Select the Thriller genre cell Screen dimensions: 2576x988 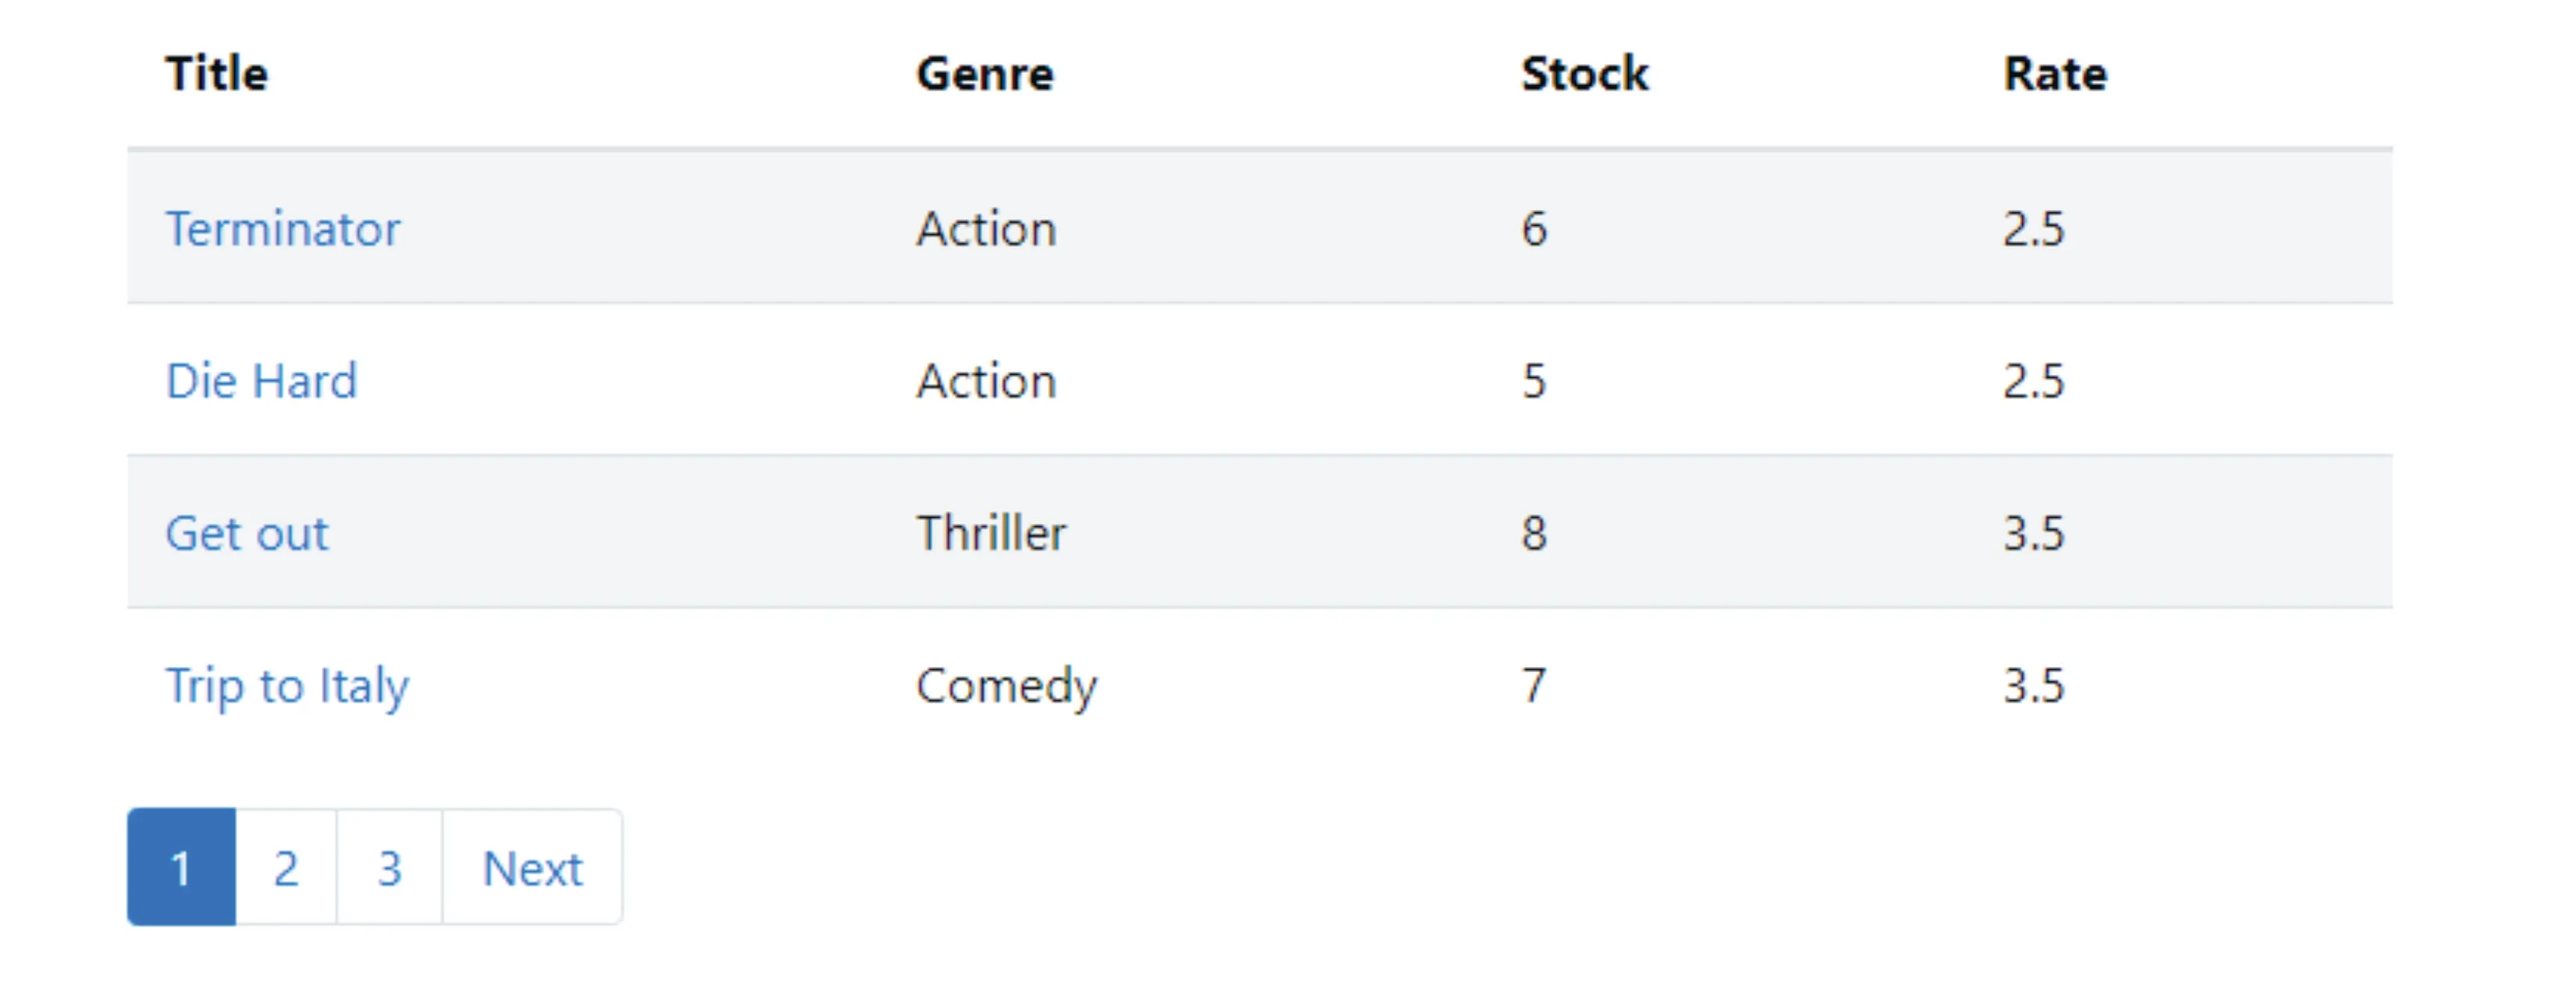992,533
